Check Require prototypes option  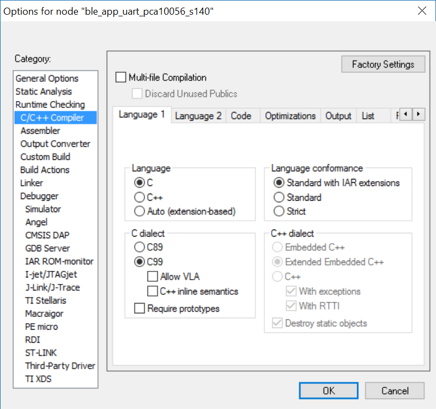tap(139, 308)
